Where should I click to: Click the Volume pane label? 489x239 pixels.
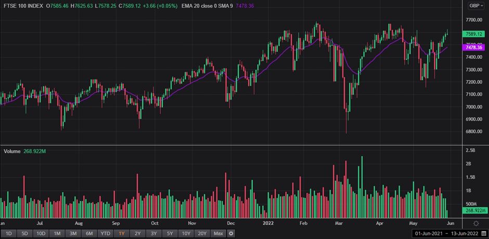tap(12, 151)
